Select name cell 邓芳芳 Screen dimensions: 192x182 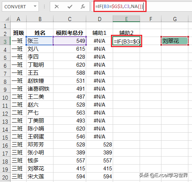click(40, 145)
